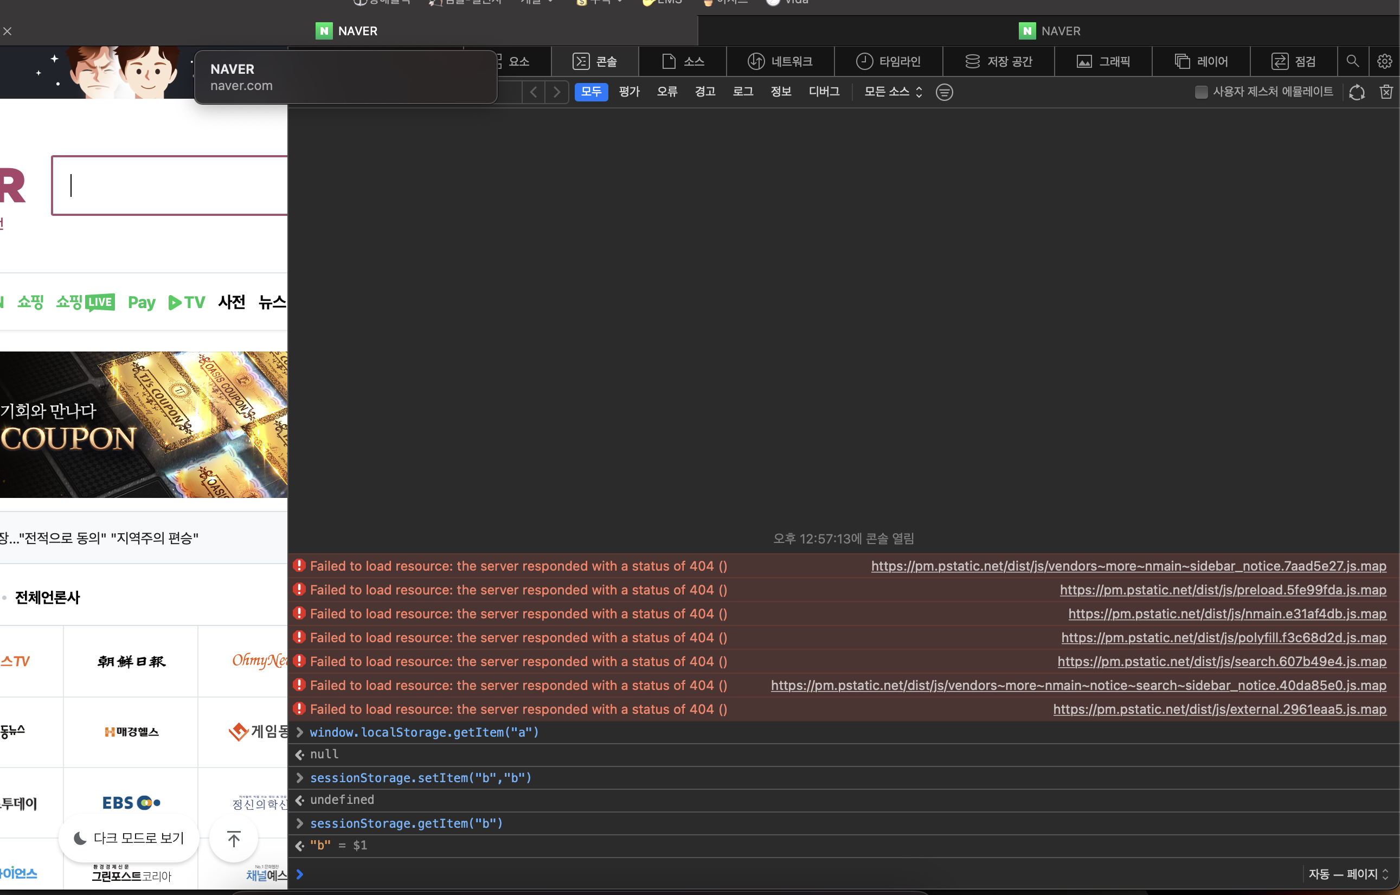Screen dimensions: 1400x895
Task: Switch to the Network tab
Action: 780,61
